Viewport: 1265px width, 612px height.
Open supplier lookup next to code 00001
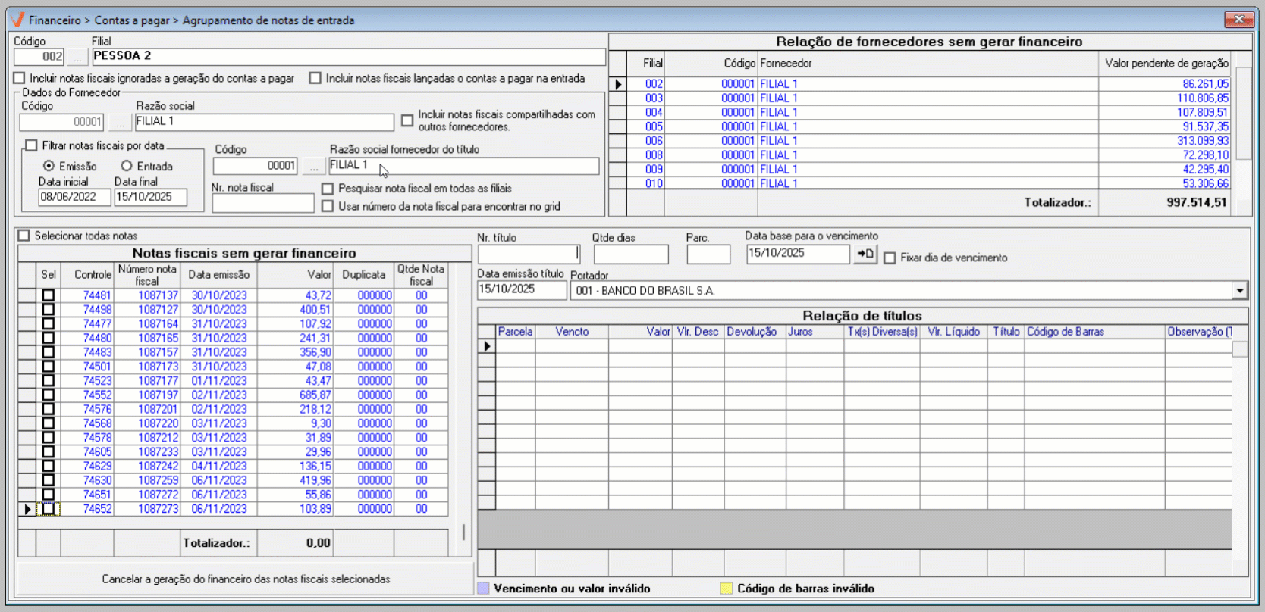pos(119,122)
